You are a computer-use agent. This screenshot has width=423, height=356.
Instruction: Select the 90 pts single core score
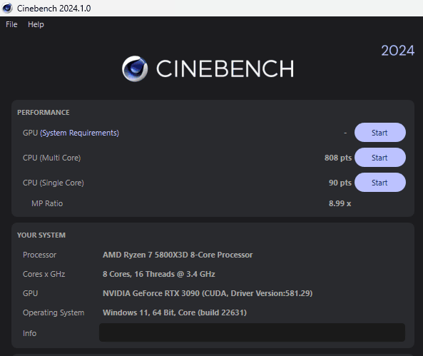pos(340,183)
